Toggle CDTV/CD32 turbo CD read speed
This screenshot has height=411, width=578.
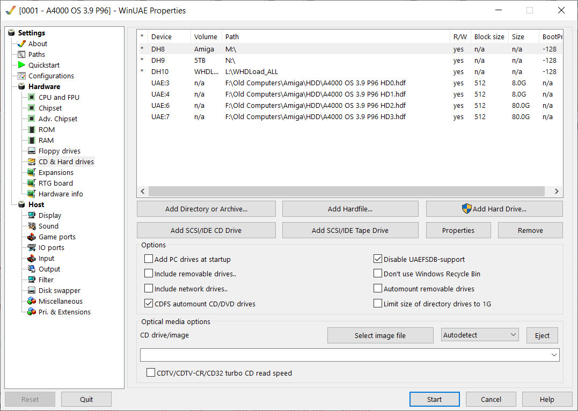point(150,373)
